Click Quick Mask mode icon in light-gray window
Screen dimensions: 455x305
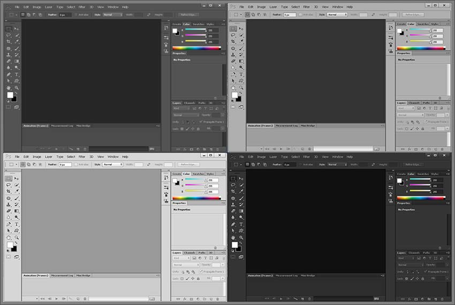point(9,257)
